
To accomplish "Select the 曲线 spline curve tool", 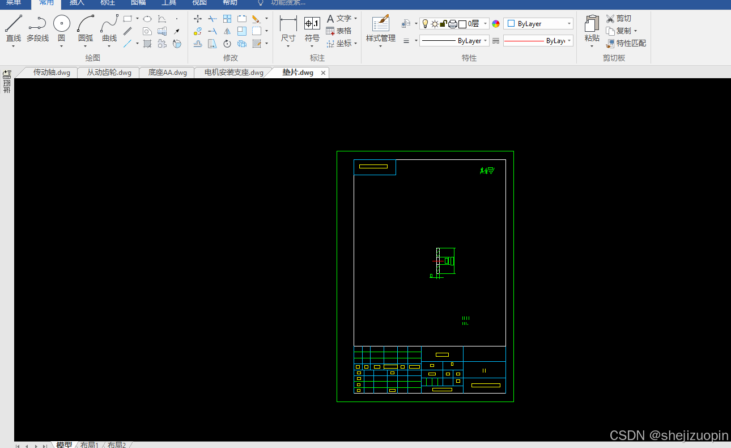I will pyautogui.click(x=109, y=28).
